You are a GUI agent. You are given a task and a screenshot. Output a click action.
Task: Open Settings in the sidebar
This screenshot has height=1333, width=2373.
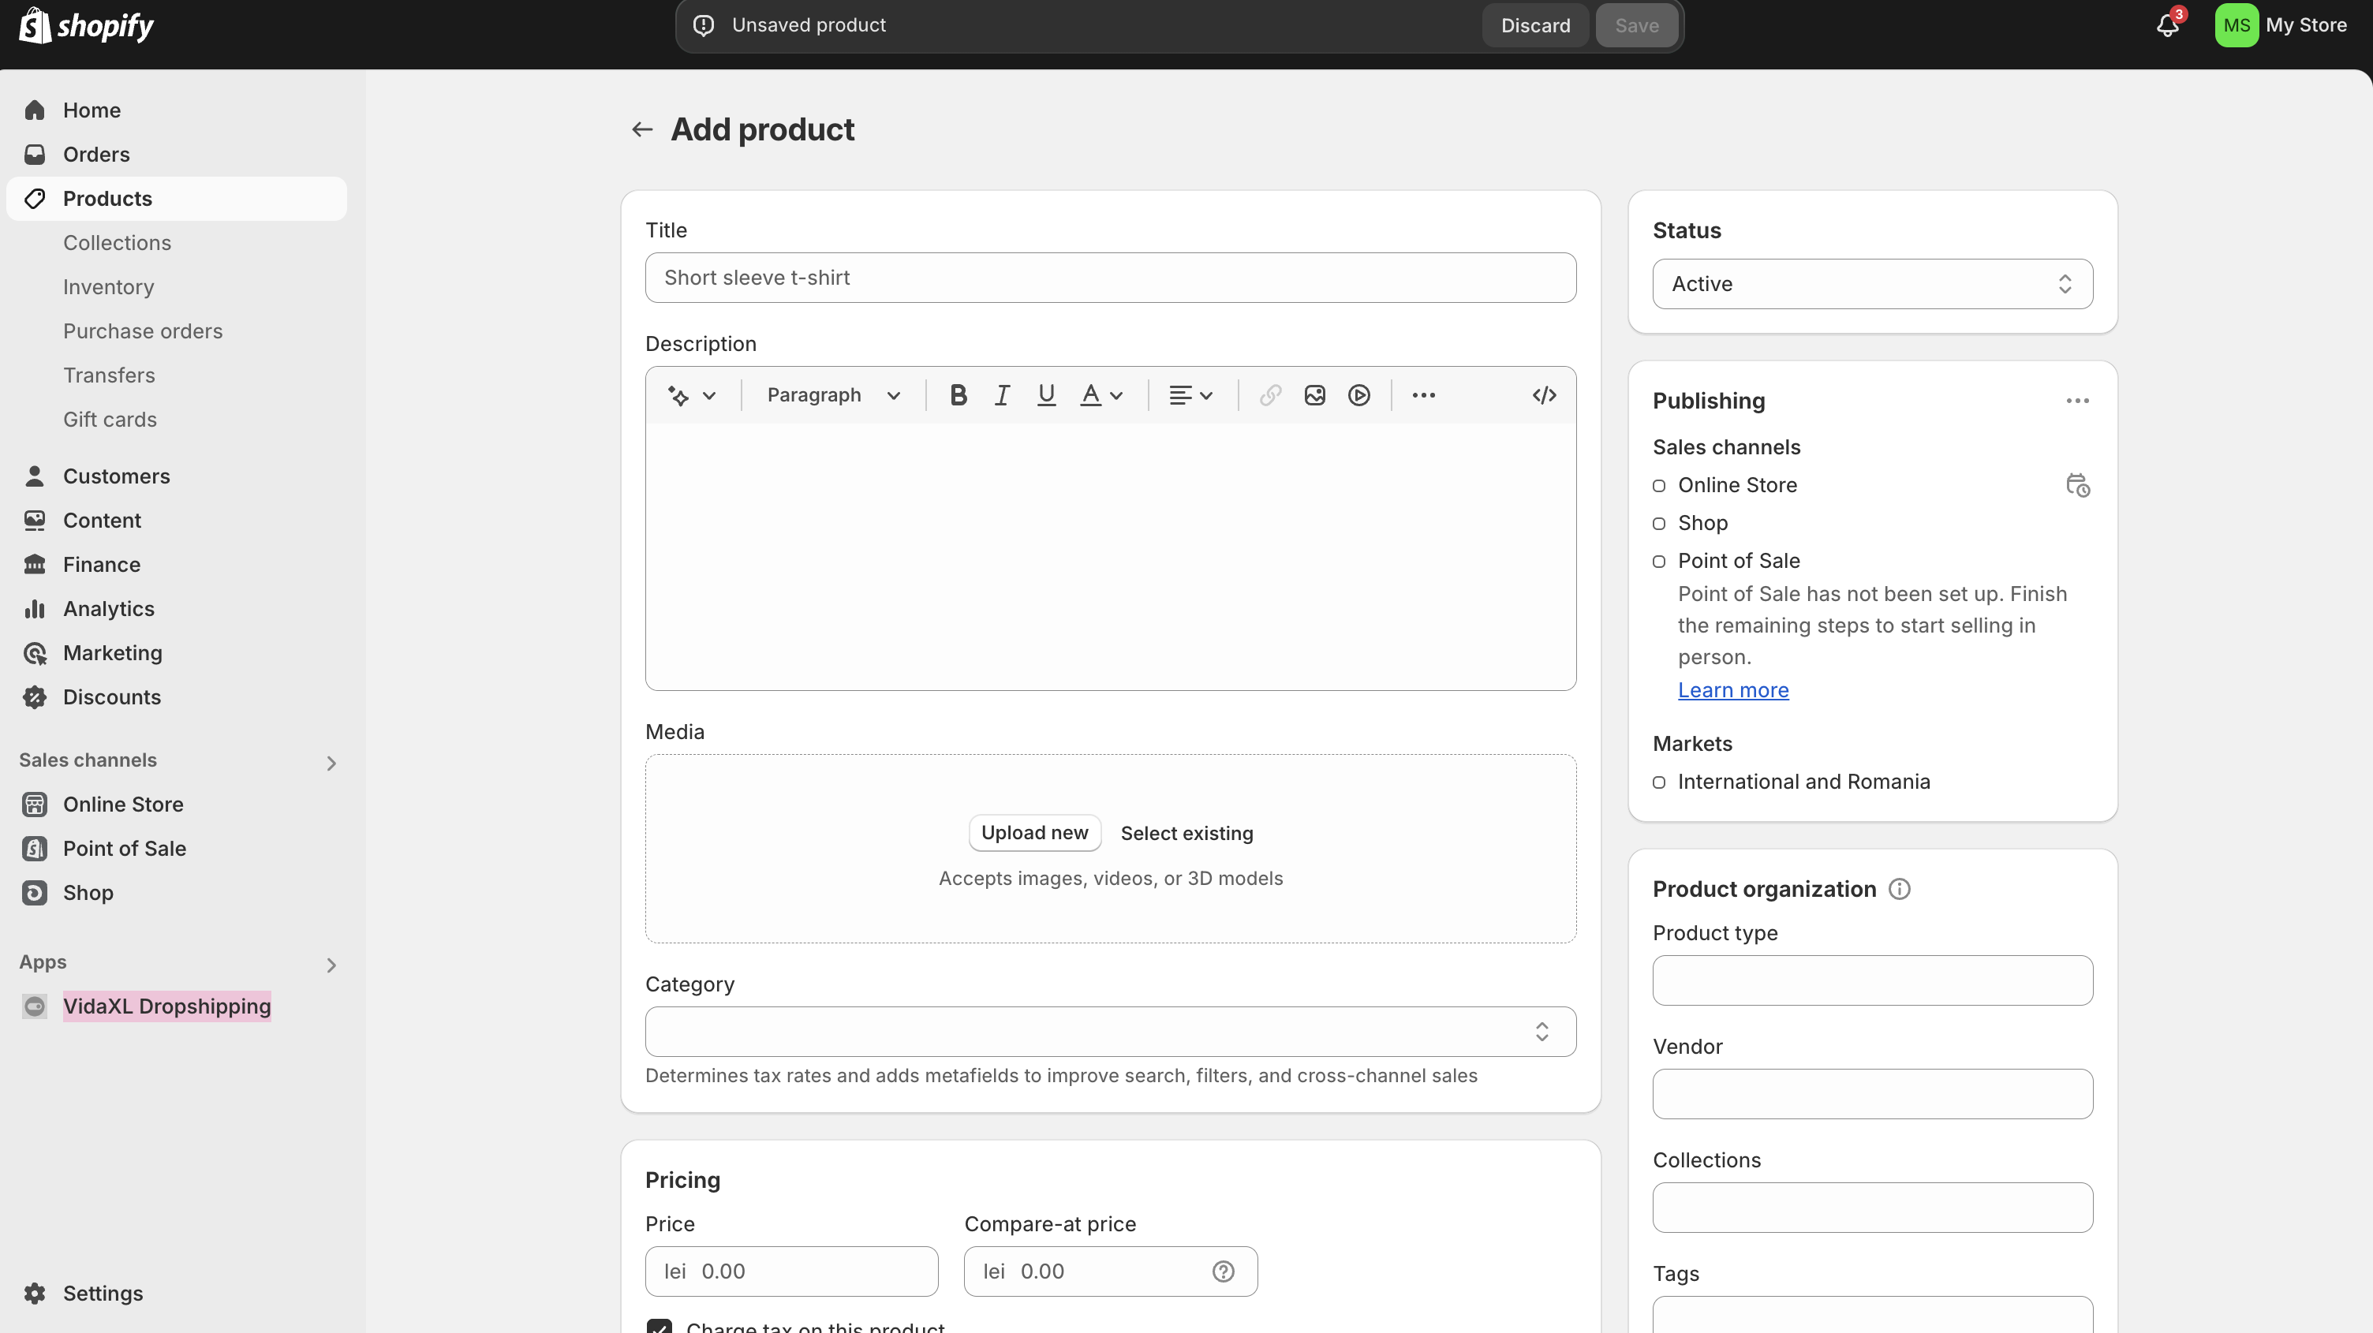click(103, 1294)
